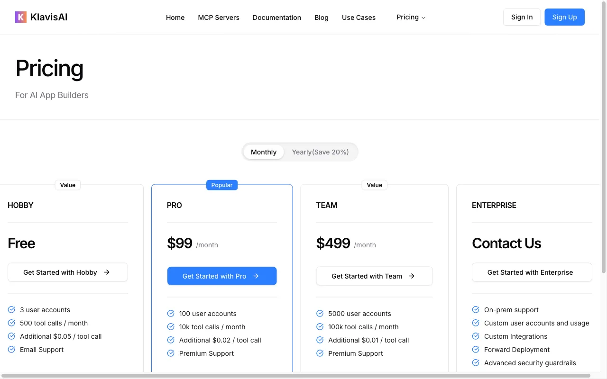The image size is (607, 379).
Task: Click the KlavisAI brand name
Action: (x=49, y=17)
